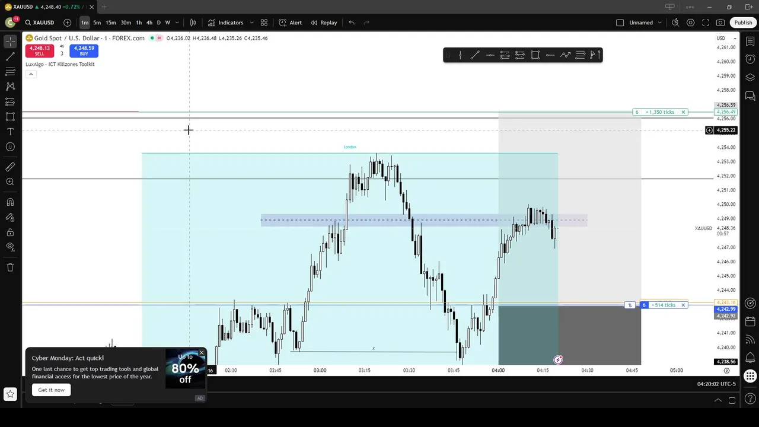Screen dimensions: 759x427
Task: Open the forecasting and measurement tools
Action: [10, 102]
